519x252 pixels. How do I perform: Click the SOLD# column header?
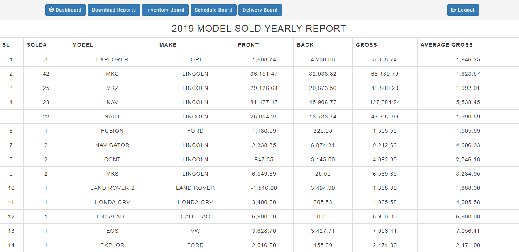click(x=37, y=45)
